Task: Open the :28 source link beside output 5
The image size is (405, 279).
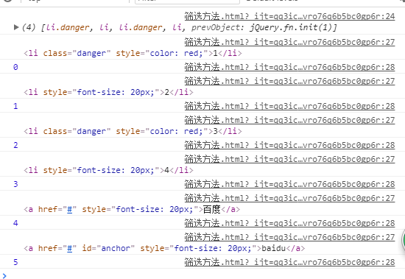Action: 289,262
